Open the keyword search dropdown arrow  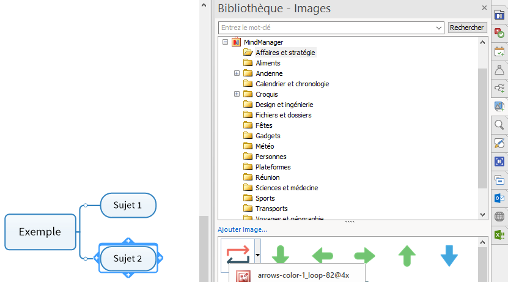pos(440,28)
